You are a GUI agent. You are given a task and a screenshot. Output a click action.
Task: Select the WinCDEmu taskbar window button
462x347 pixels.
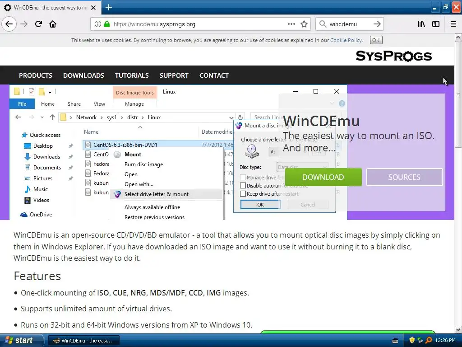83,341
